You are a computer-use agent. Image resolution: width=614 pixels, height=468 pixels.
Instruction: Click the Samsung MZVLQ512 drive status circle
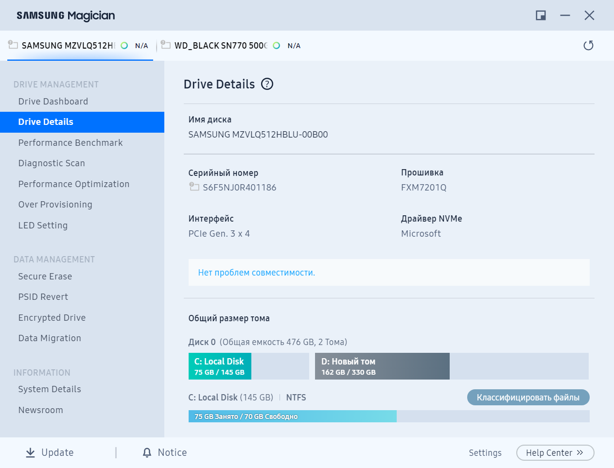pos(124,45)
